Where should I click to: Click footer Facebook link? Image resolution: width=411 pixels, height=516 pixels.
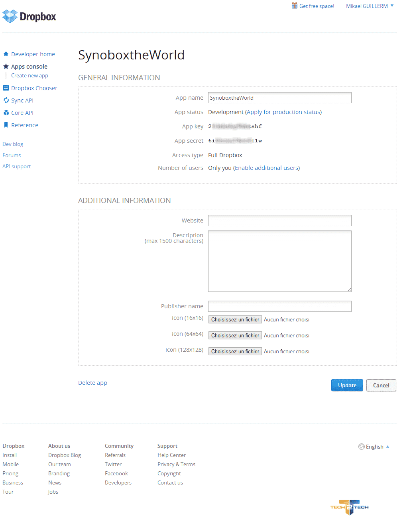(x=116, y=474)
